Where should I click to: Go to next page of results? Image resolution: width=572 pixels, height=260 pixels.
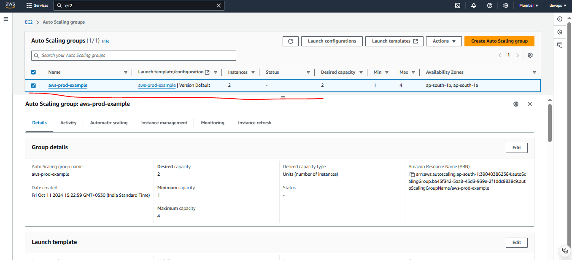pos(518,55)
